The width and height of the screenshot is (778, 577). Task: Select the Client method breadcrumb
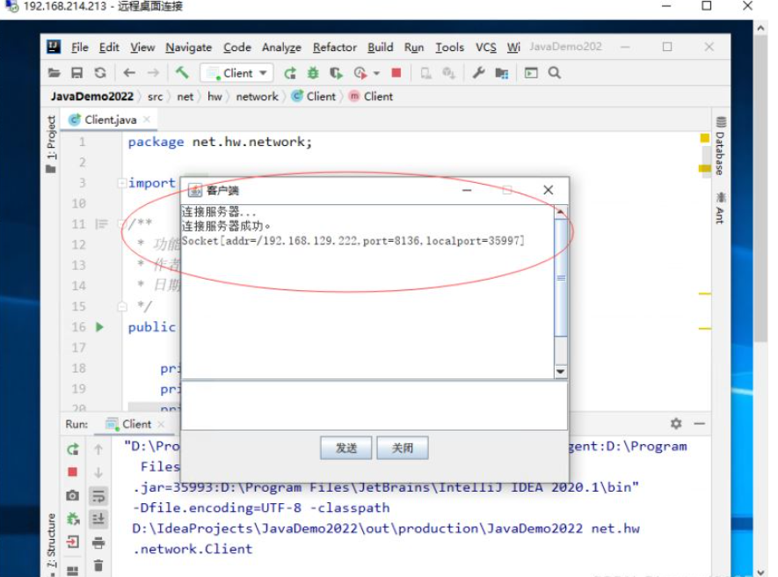[371, 97]
